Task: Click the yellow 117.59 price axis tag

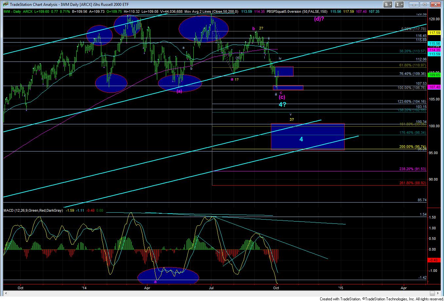Action: click(434, 33)
